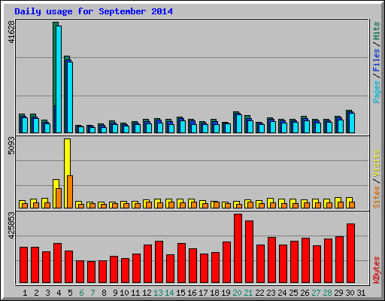
Task: Click green weekend day 14 label
Action: tap(169, 293)
